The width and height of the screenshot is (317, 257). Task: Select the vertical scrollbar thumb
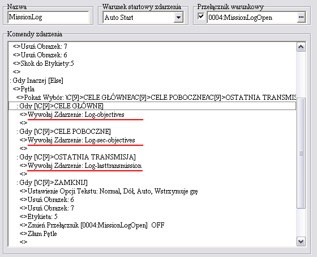pyautogui.click(x=301, y=153)
